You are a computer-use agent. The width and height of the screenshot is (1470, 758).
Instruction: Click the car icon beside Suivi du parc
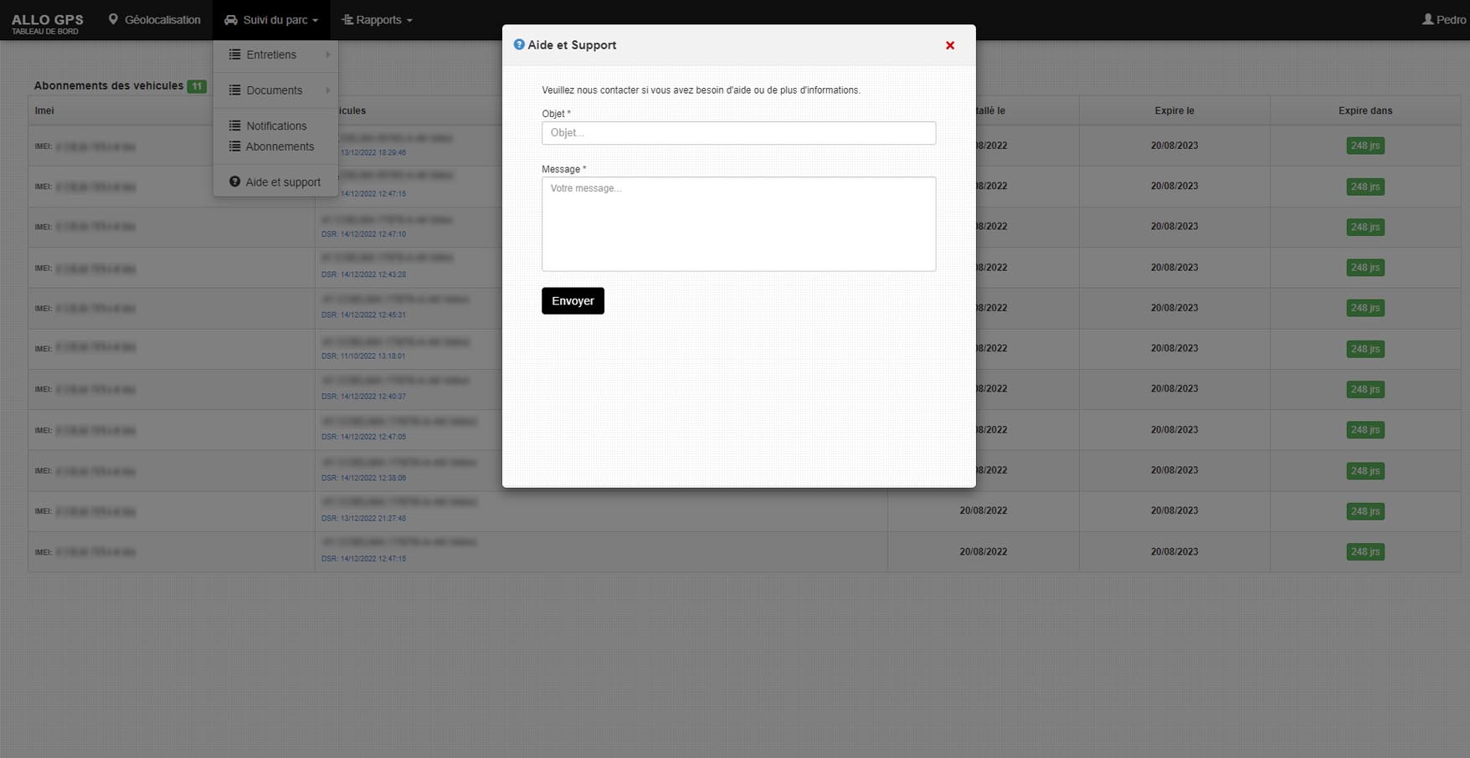click(231, 20)
